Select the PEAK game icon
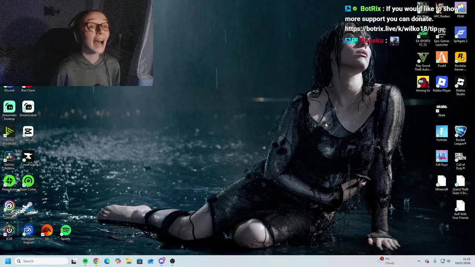The width and height of the screenshot is (475, 267). pyautogui.click(x=461, y=10)
